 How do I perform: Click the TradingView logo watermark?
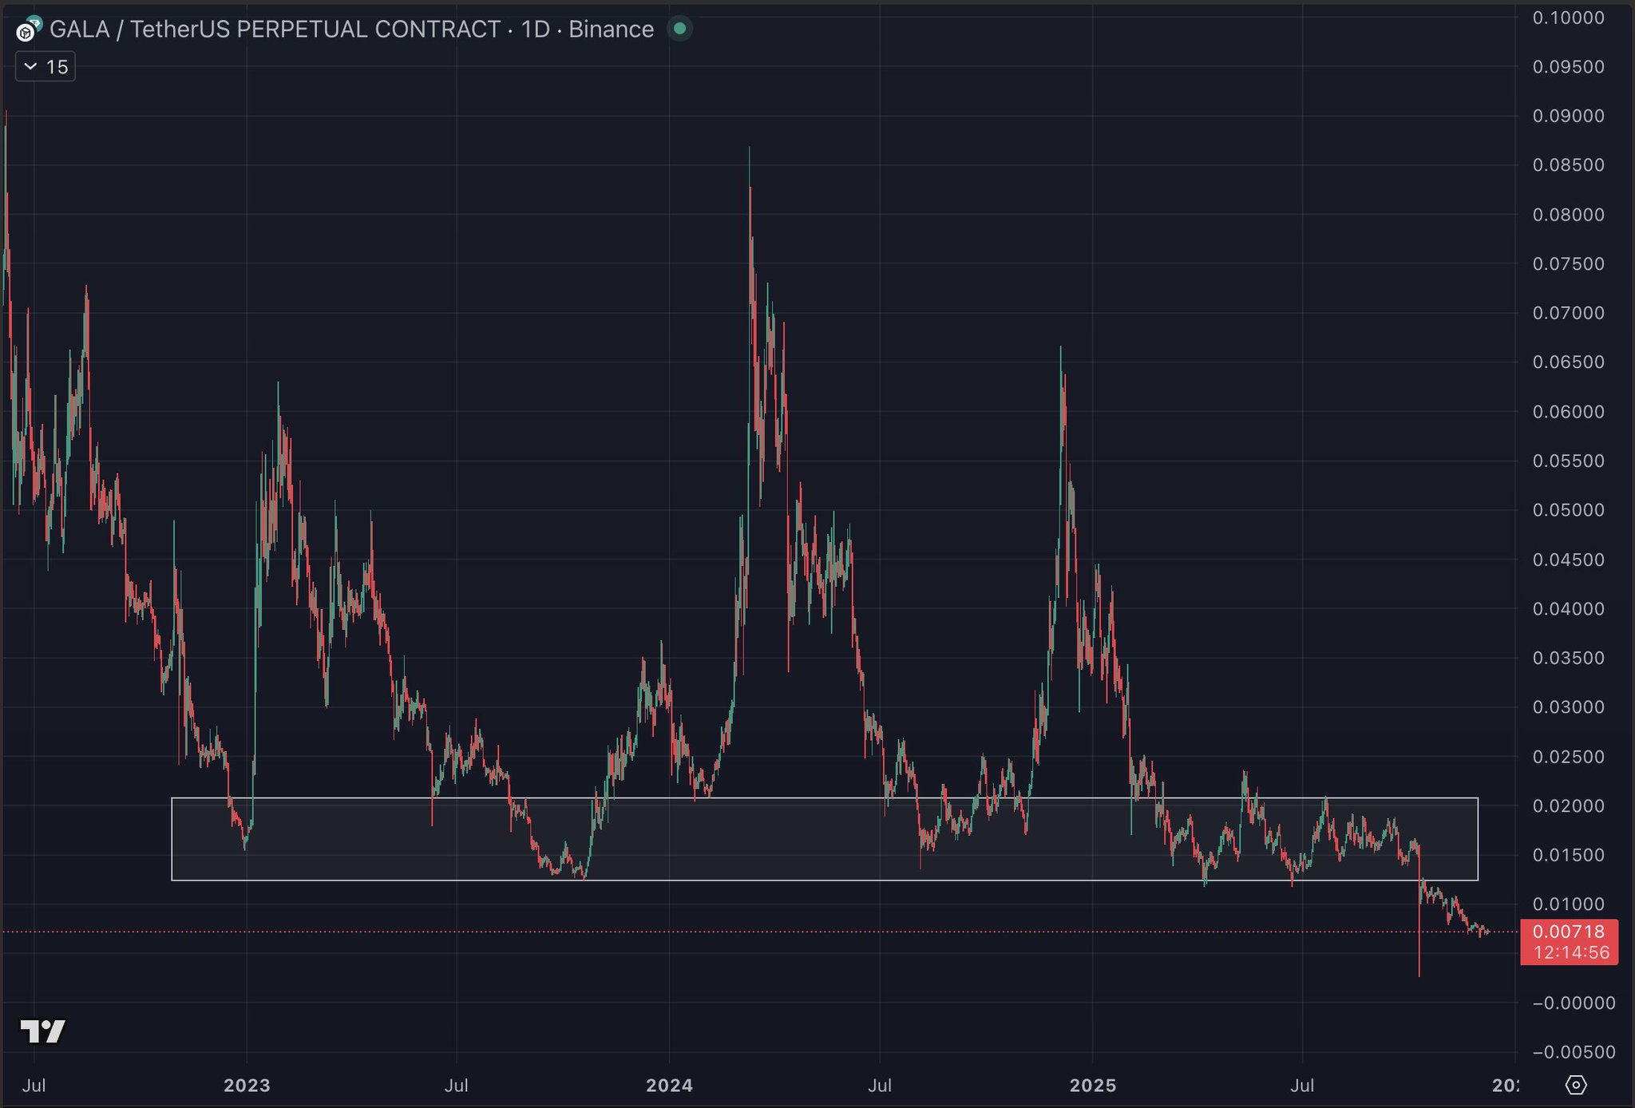tap(42, 1031)
